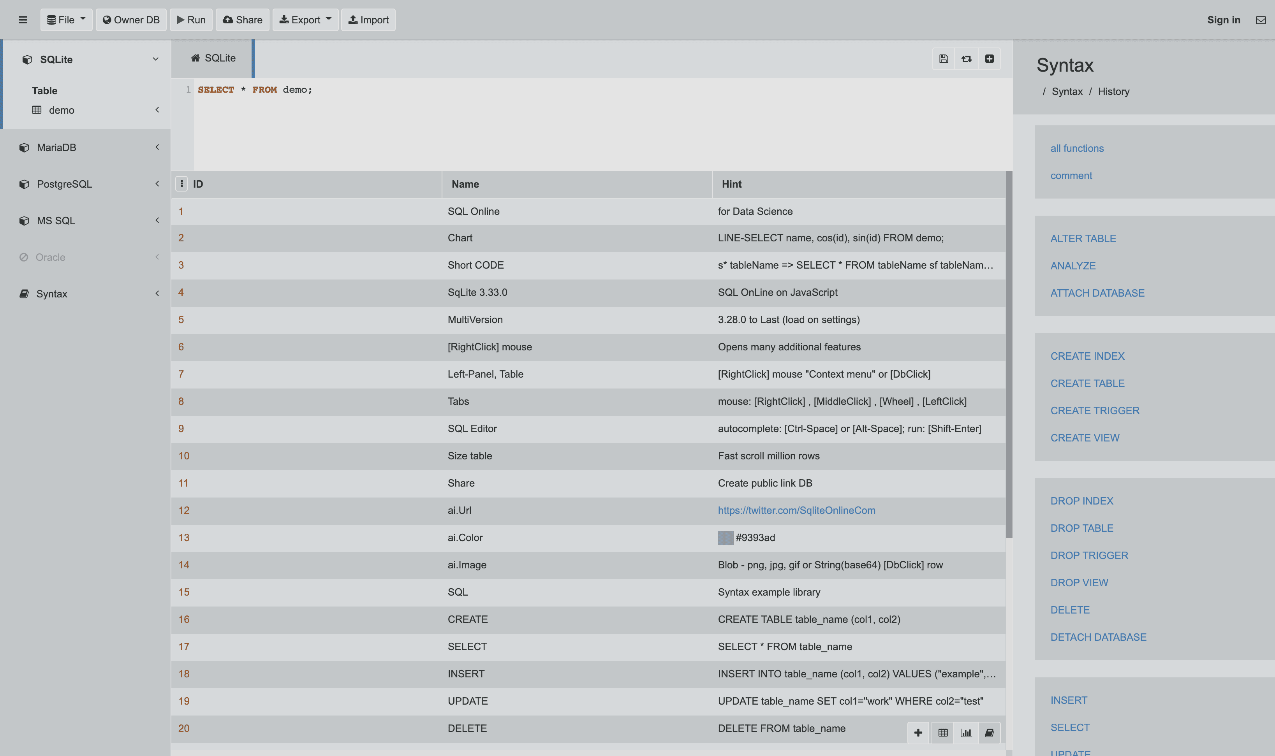Click the #9393ad color swatch

[725, 538]
